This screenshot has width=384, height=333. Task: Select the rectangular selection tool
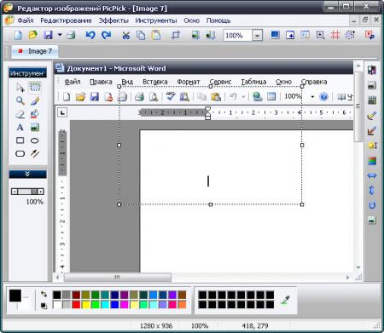(35, 88)
